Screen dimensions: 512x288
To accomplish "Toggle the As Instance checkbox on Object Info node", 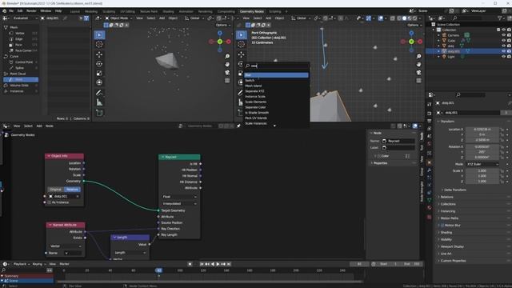I will (50, 202).
